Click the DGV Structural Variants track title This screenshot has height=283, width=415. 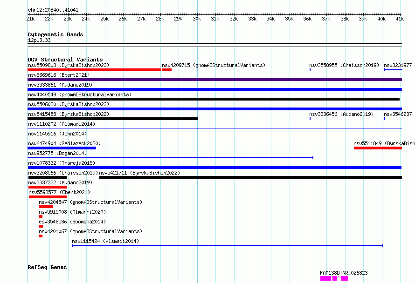pos(65,60)
